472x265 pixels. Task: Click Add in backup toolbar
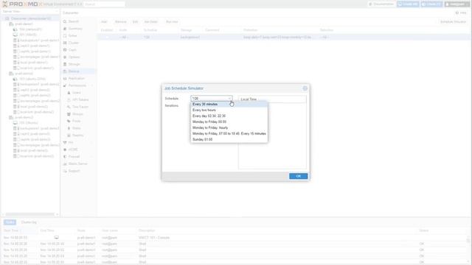click(104, 22)
